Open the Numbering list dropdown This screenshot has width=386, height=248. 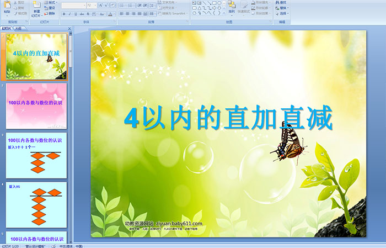[x=131, y=6]
